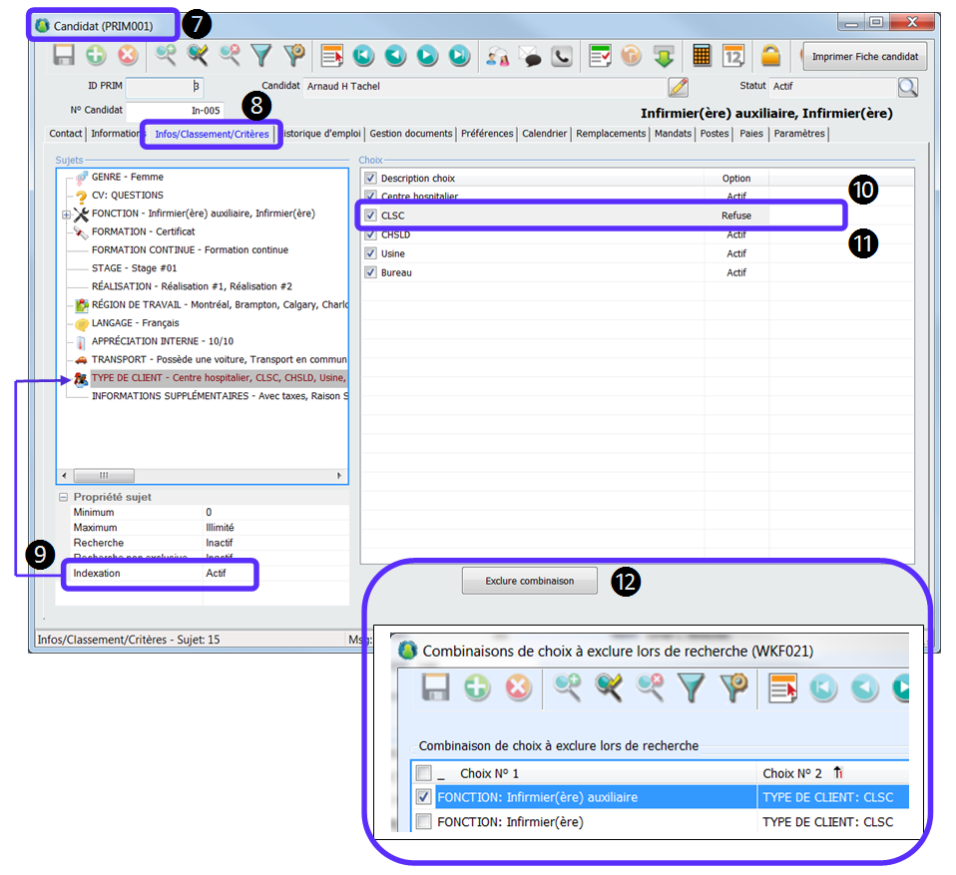Click the filter funnel icon in main toolbar
Viewport: 956px width, 875px height.
point(261,56)
